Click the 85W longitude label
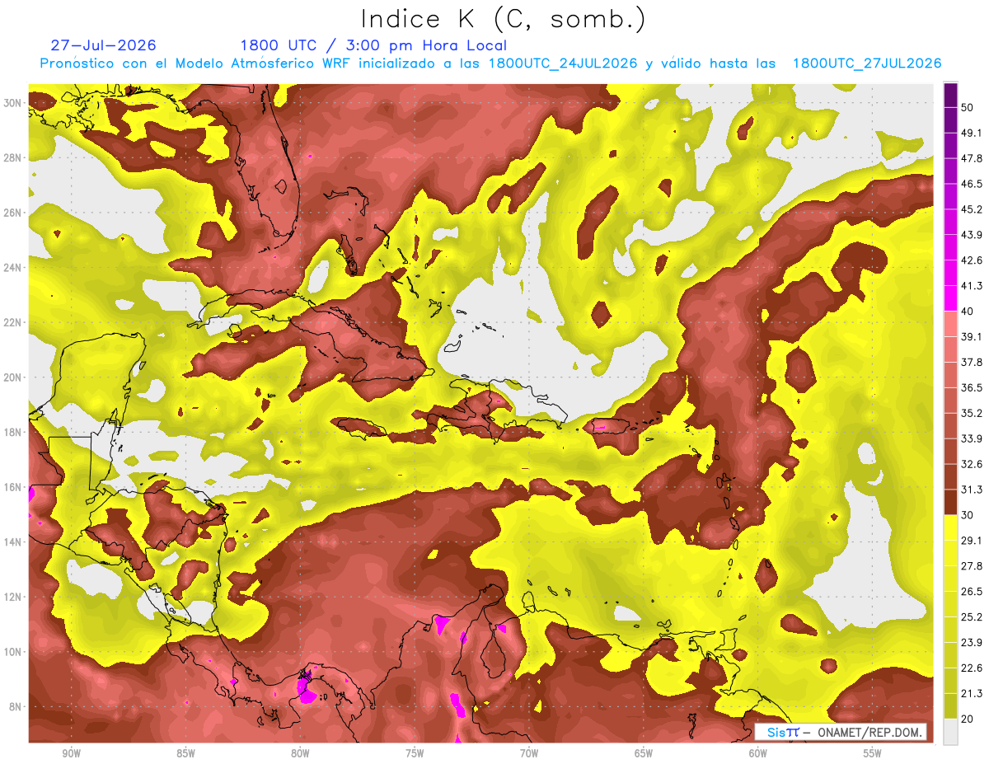989x764 pixels. (185, 754)
